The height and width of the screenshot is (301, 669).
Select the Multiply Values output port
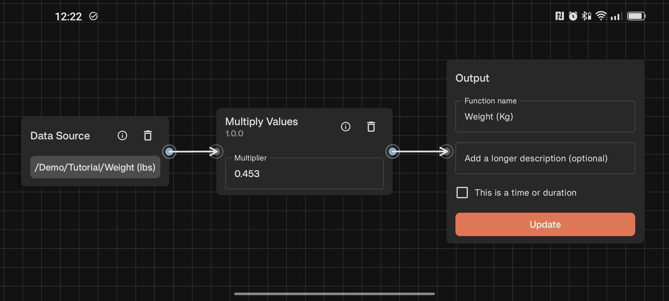tap(392, 151)
